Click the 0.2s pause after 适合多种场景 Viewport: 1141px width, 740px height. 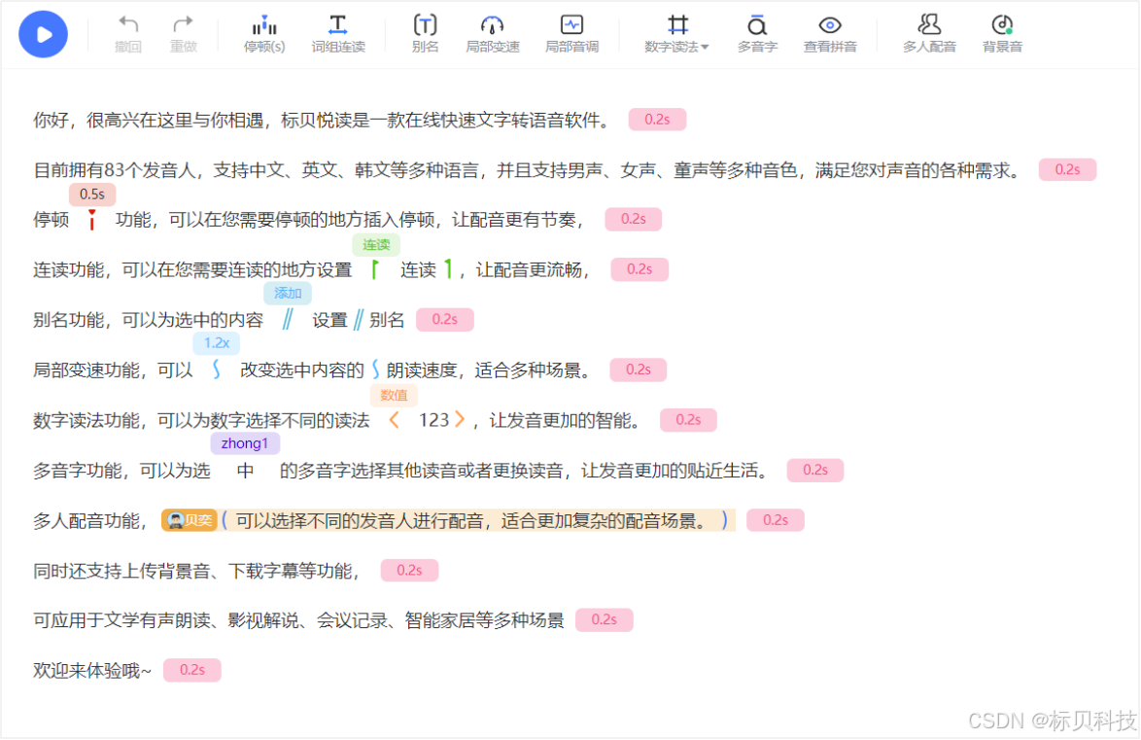pos(639,370)
